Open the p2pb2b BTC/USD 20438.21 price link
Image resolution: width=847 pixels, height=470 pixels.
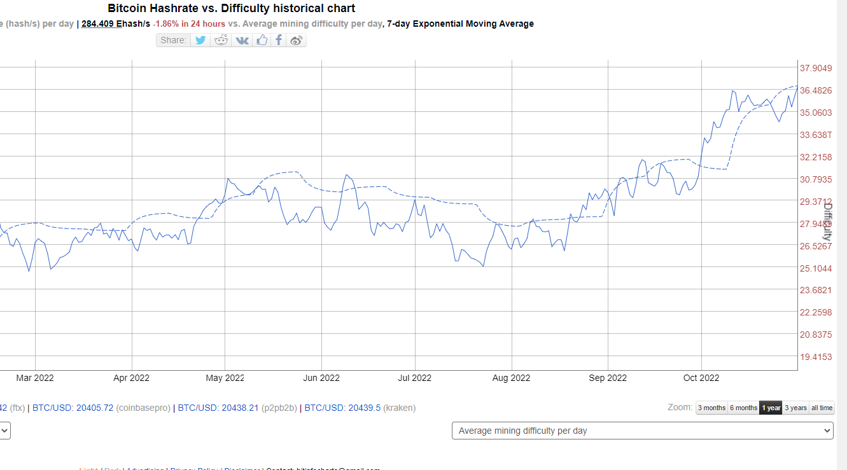click(x=218, y=407)
